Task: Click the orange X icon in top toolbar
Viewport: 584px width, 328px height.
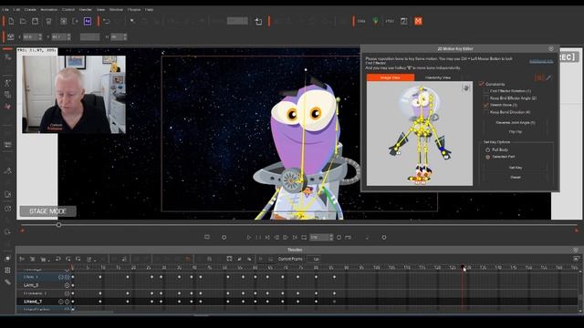Action: (418, 21)
